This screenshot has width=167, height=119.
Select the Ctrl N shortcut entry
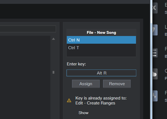coord(101,40)
